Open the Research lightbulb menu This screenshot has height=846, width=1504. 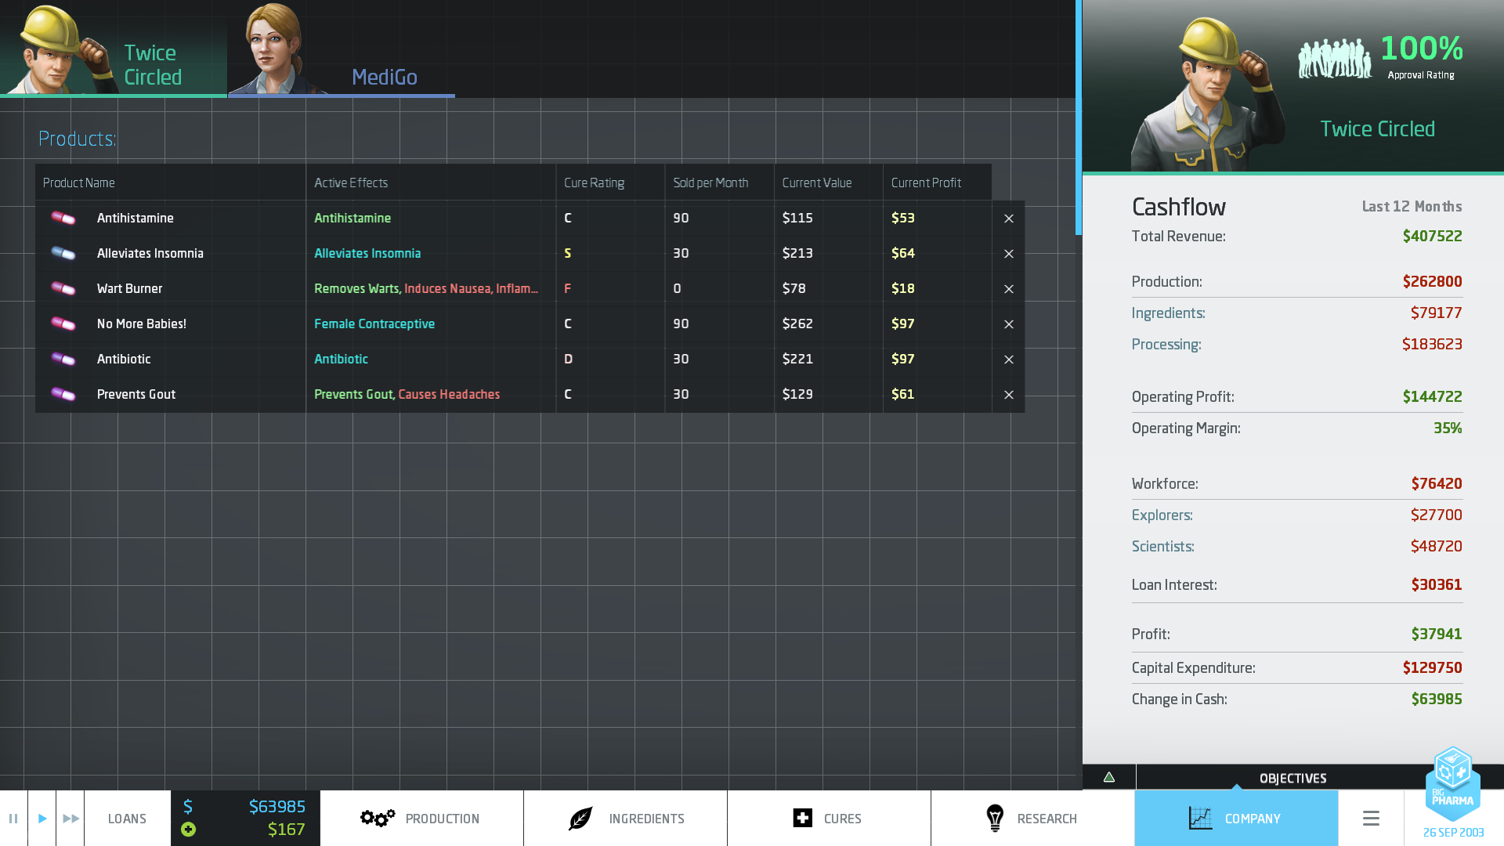pyautogui.click(x=1032, y=819)
